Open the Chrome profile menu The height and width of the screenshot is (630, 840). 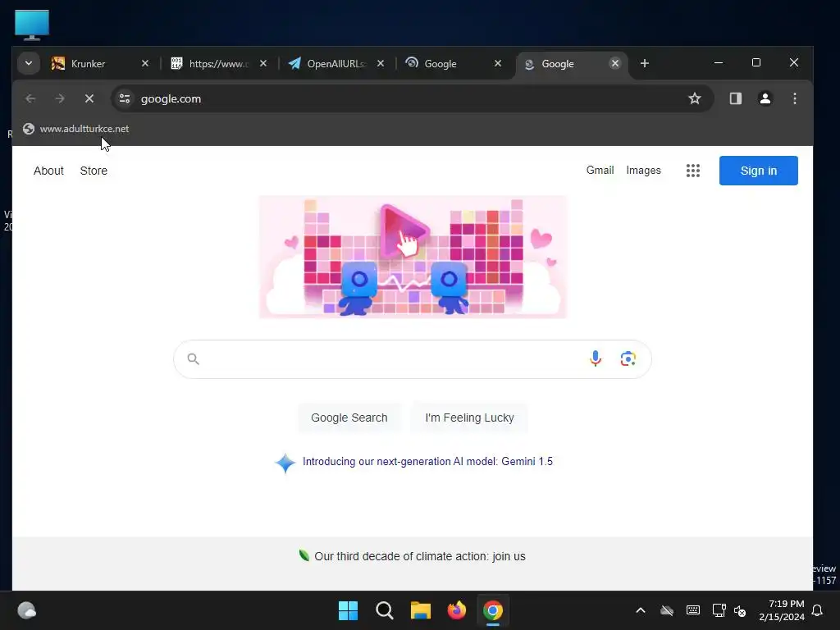[x=765, y=98]
